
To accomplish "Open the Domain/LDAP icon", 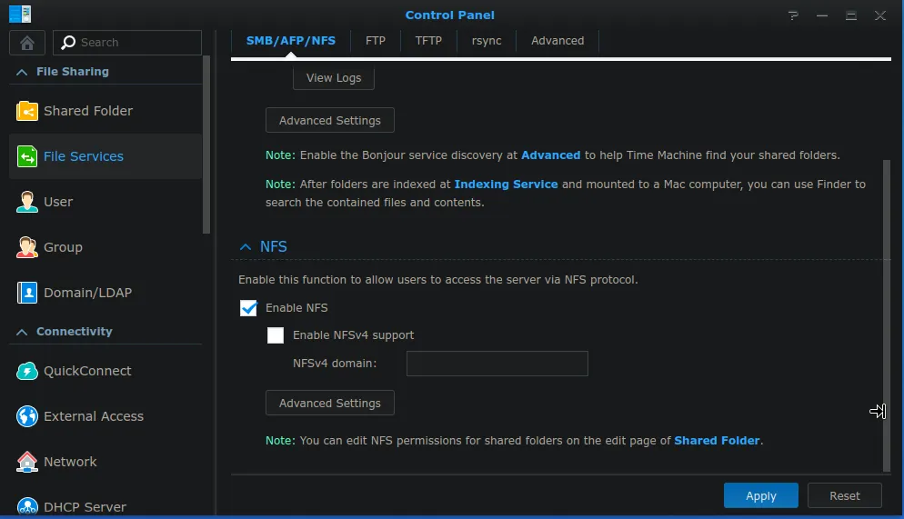I will point(27,293).
